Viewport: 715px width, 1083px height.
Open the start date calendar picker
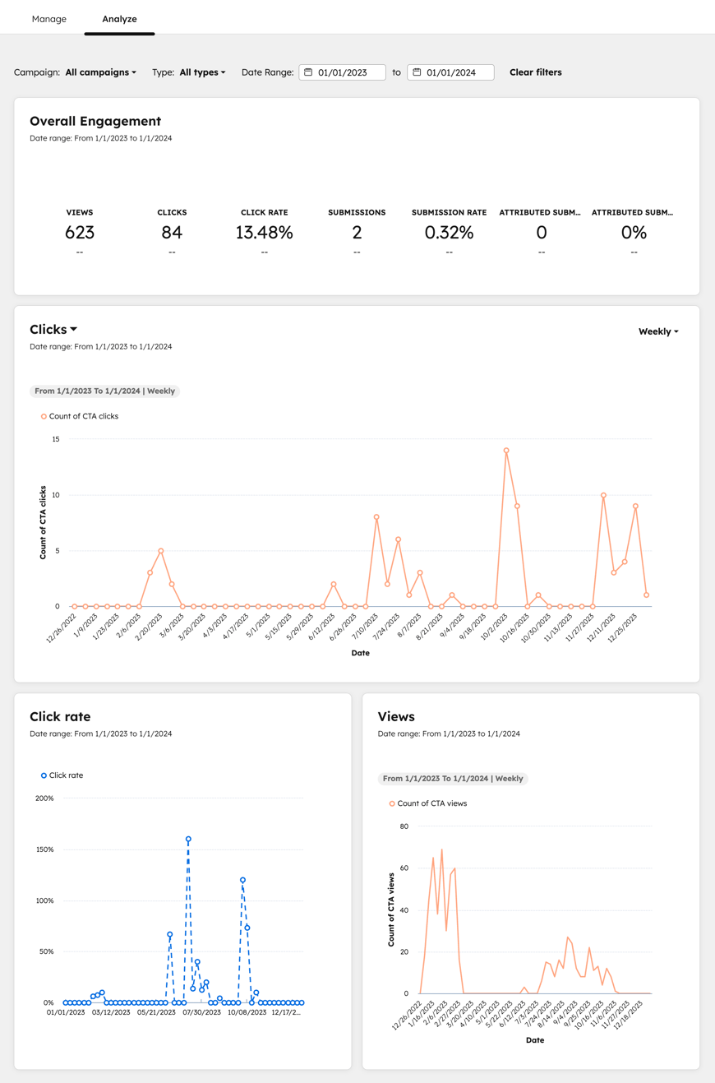point(307,72)
